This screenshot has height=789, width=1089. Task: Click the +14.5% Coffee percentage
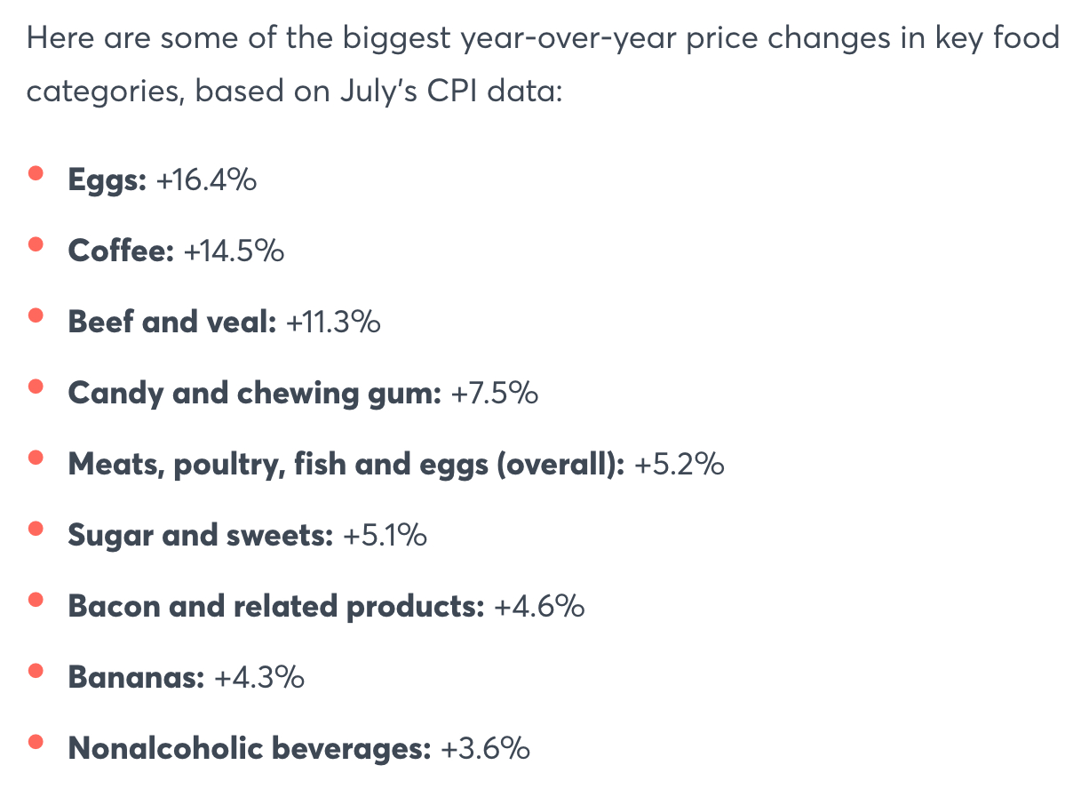[x=234, y=251]
